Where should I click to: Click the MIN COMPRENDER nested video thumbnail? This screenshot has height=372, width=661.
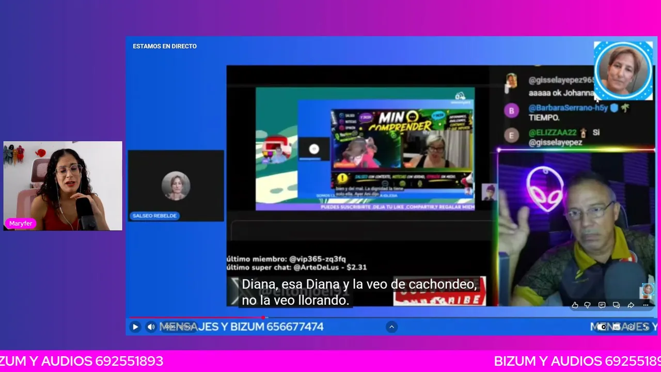coord(402,150)
